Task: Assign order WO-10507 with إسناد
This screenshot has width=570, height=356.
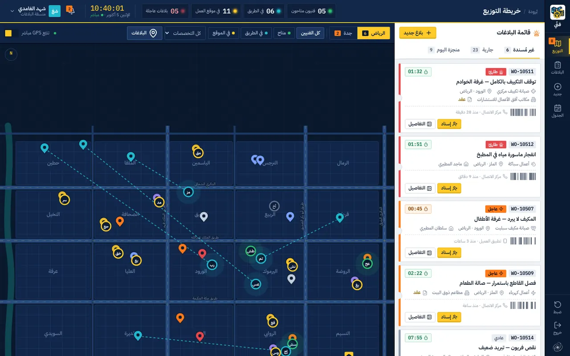Action: point(449,253)
